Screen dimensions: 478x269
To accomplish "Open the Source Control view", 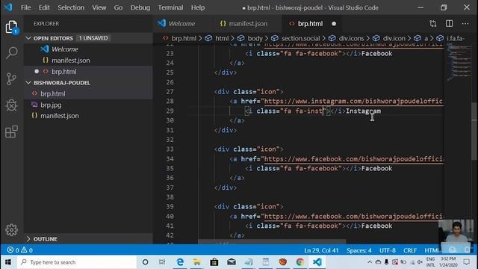I will point(12,79).
